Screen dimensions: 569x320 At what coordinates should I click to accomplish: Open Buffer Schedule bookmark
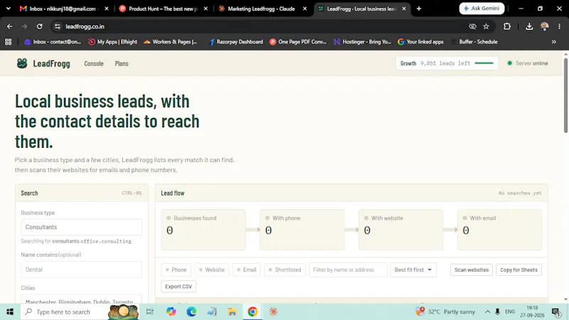tap(474, 42)
